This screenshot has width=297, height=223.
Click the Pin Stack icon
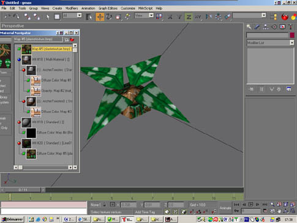[x=251, y=89]
